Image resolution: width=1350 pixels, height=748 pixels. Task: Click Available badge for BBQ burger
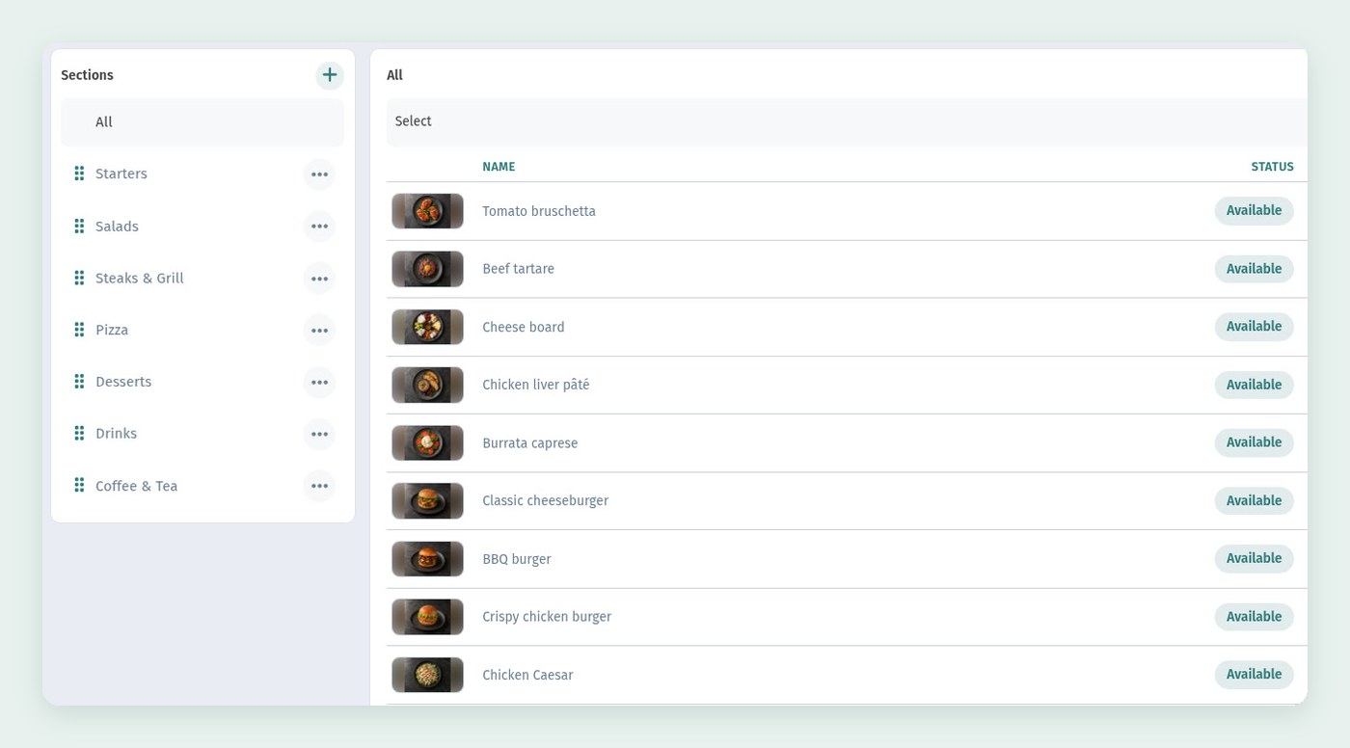1254,558
